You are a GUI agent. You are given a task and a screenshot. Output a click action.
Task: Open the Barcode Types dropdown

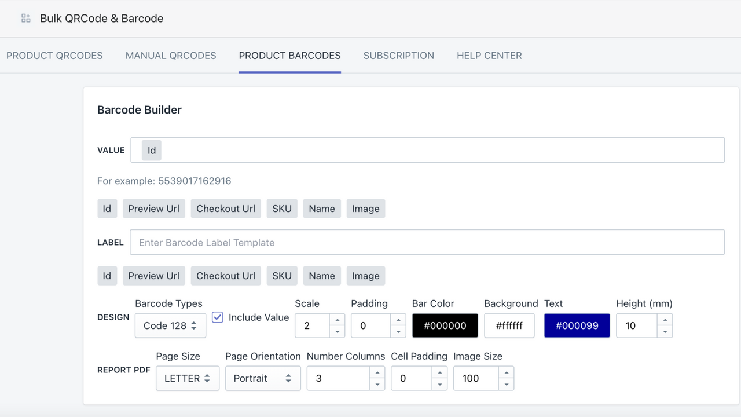point(170,325)
